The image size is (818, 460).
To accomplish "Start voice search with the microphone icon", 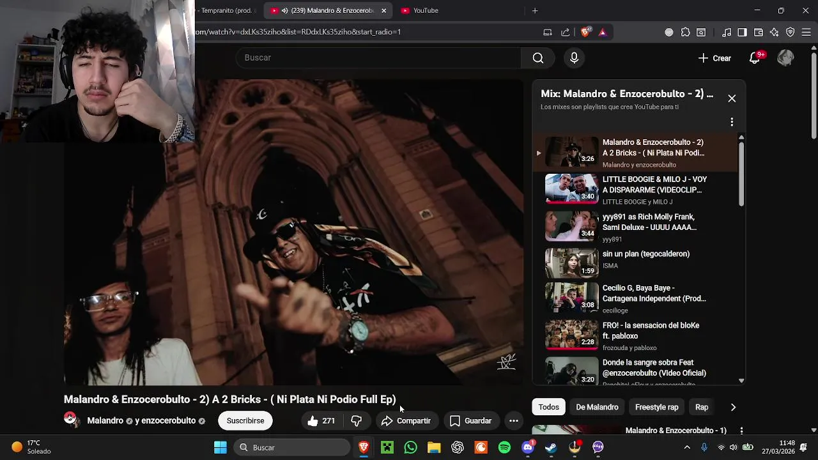I will click(x=574, y=58).
